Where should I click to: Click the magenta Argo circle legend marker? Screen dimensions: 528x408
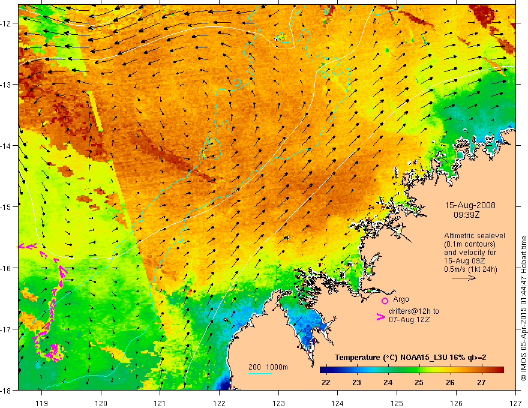pyautogui.click(x=385, y=301)
